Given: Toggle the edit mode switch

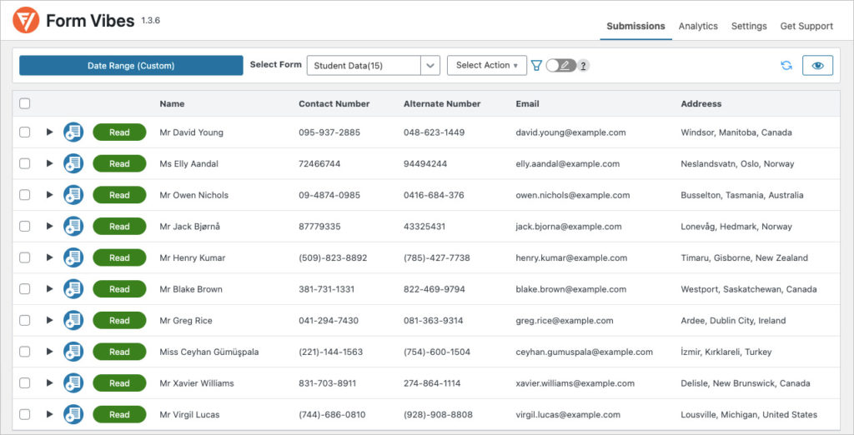Looking at the screenshot, I should (560, 65).
